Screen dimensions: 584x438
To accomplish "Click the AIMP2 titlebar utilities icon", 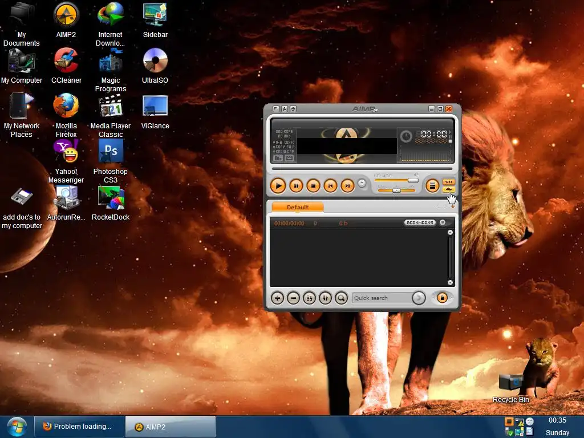I will tap(293, 109).
